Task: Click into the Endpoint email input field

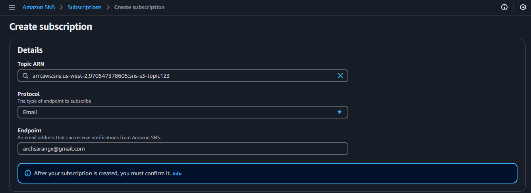Action: [x=183, y=149]
